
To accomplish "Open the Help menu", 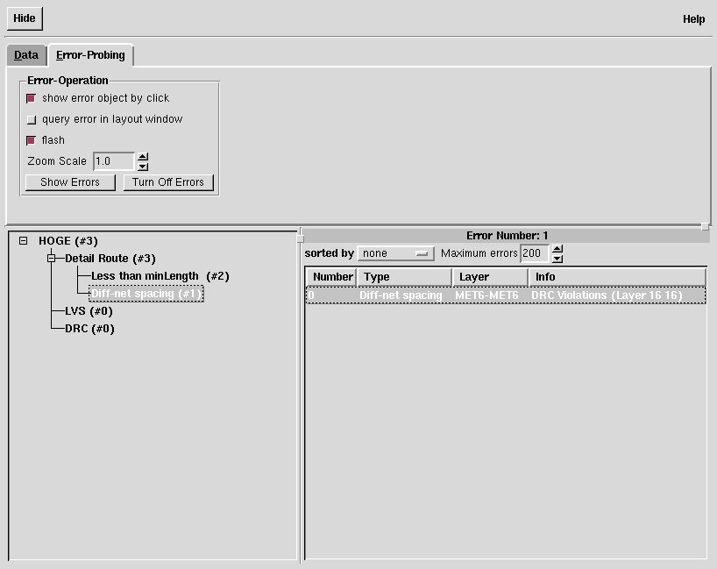I will point(693,19).
